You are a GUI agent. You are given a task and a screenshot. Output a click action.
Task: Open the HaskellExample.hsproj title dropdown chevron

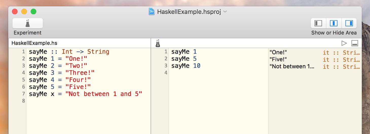(x=225, y=12)
